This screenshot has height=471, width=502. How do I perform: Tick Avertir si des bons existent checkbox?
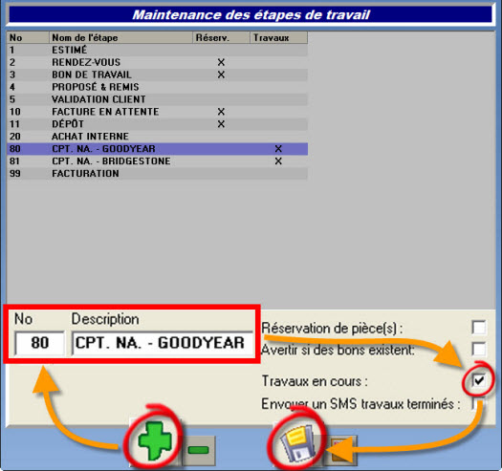coord(479,349)
